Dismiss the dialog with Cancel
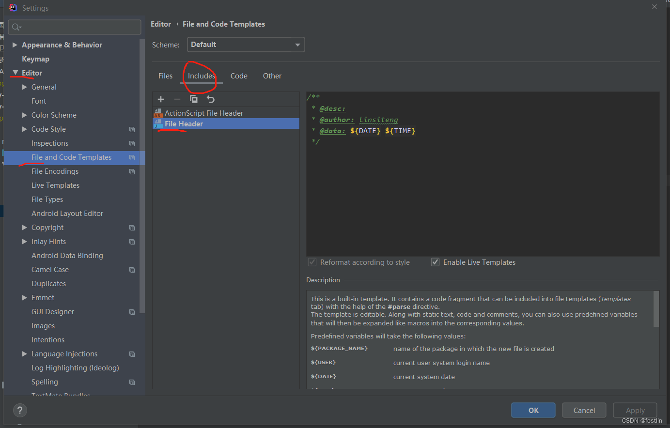 tap(584, 410)
